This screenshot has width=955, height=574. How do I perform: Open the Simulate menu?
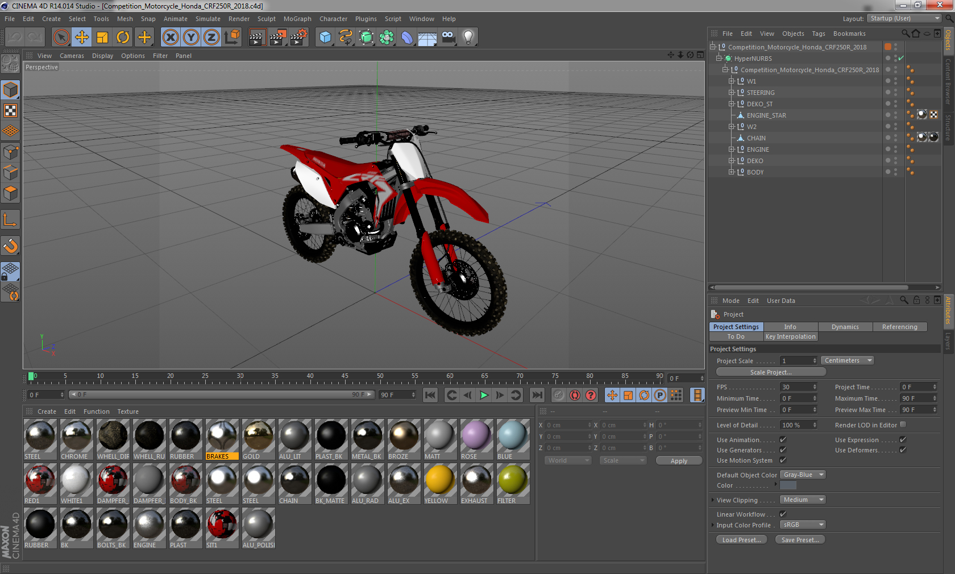click(208, 19)
